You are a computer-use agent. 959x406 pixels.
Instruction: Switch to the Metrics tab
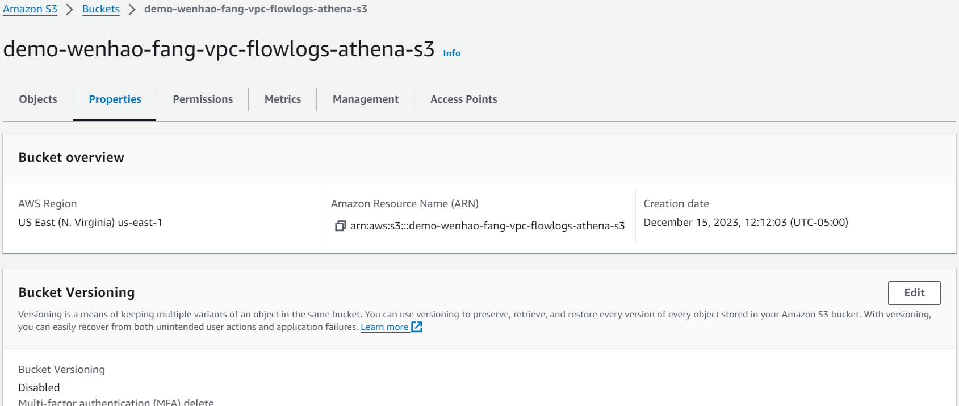coord(283,99)
